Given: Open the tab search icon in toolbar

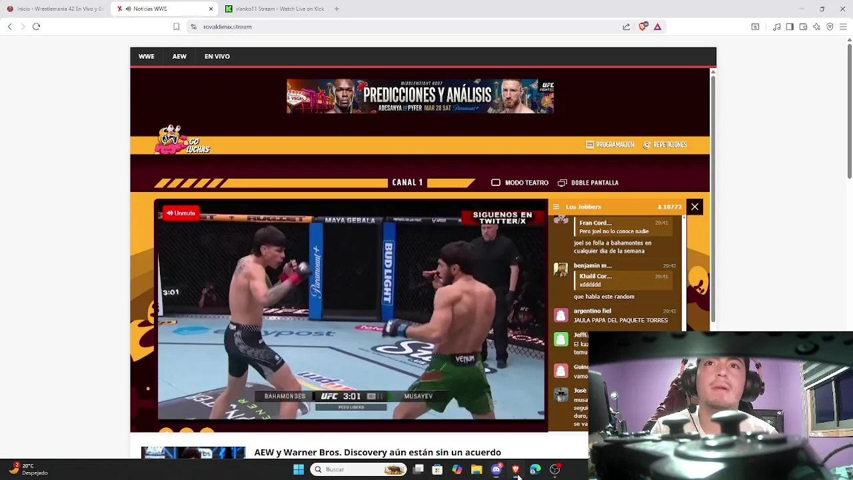Looking at the screenshot, I should [755, 27].
